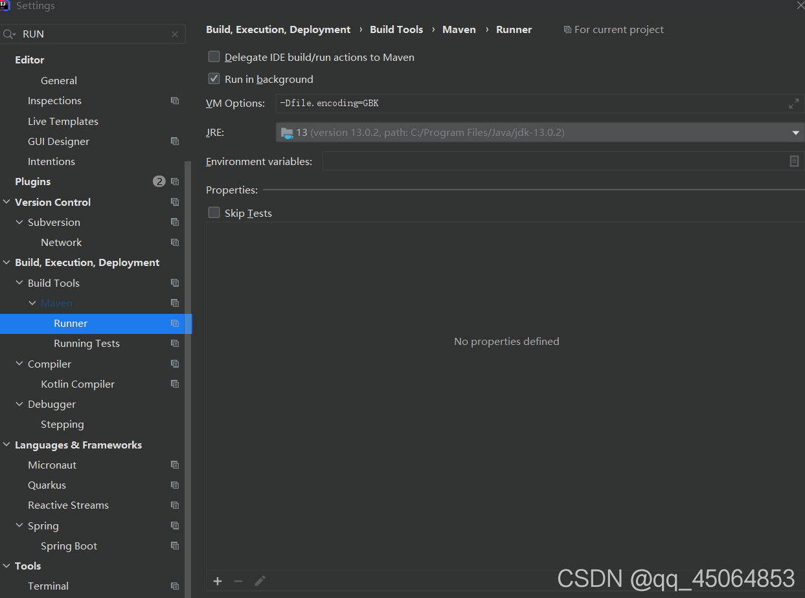Click Maven in the breadcrumb
Screen dimensions: 805x598
pos(459,30)
